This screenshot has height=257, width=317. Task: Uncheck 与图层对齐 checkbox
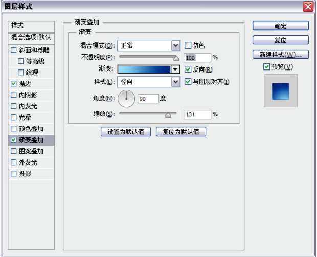click(188, 82)
